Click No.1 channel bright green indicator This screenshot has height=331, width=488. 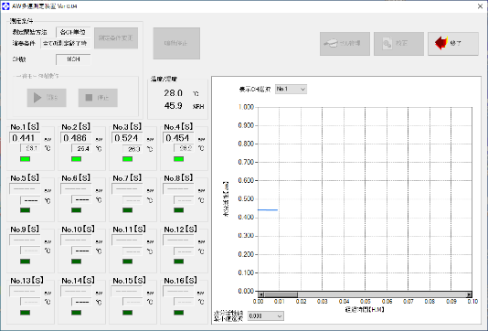coord(26,159)
